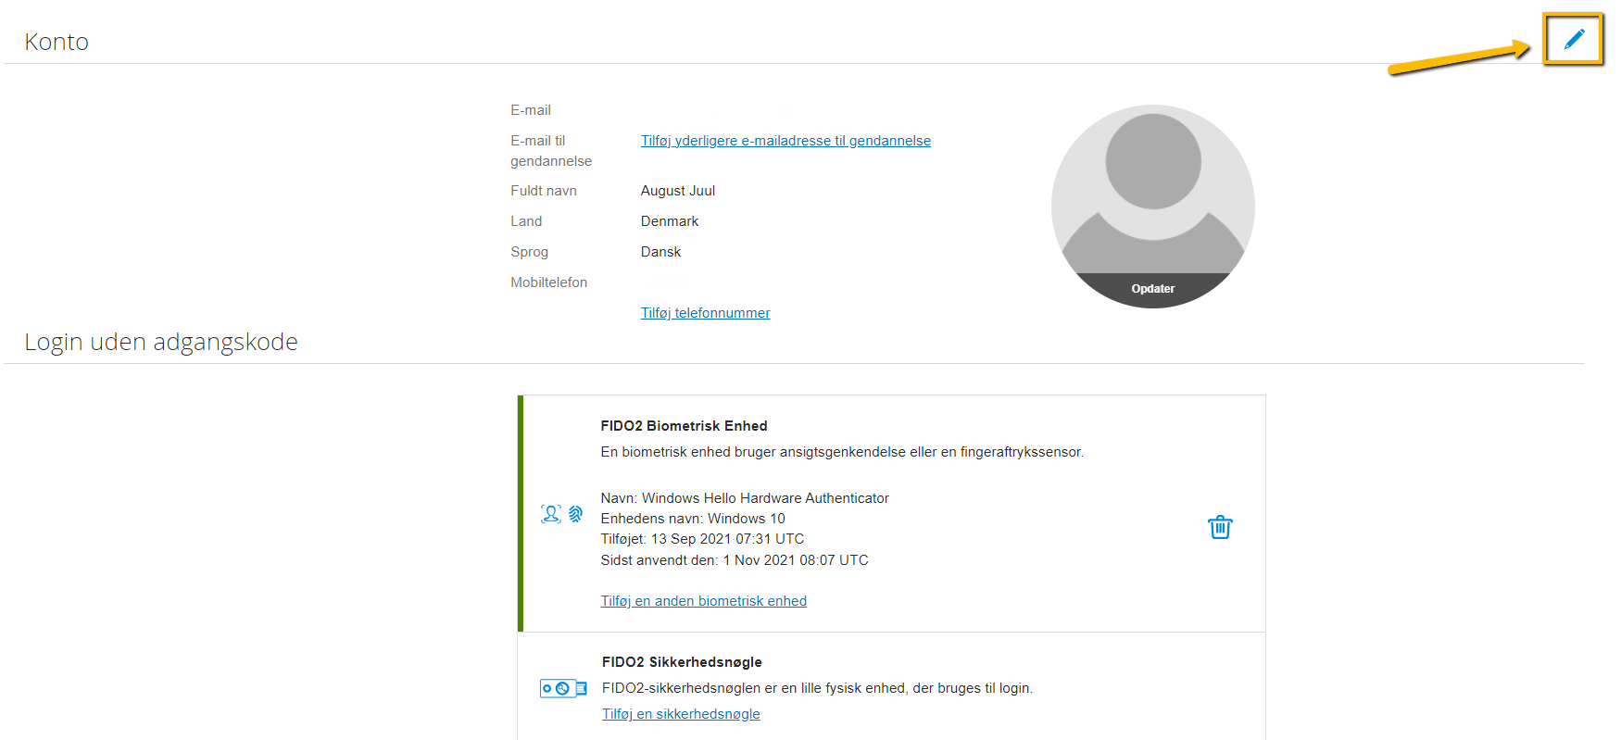This screenshot has height=740, width=1621.
Task: Click the Konto section heading
Action: (x=57, y=42)
